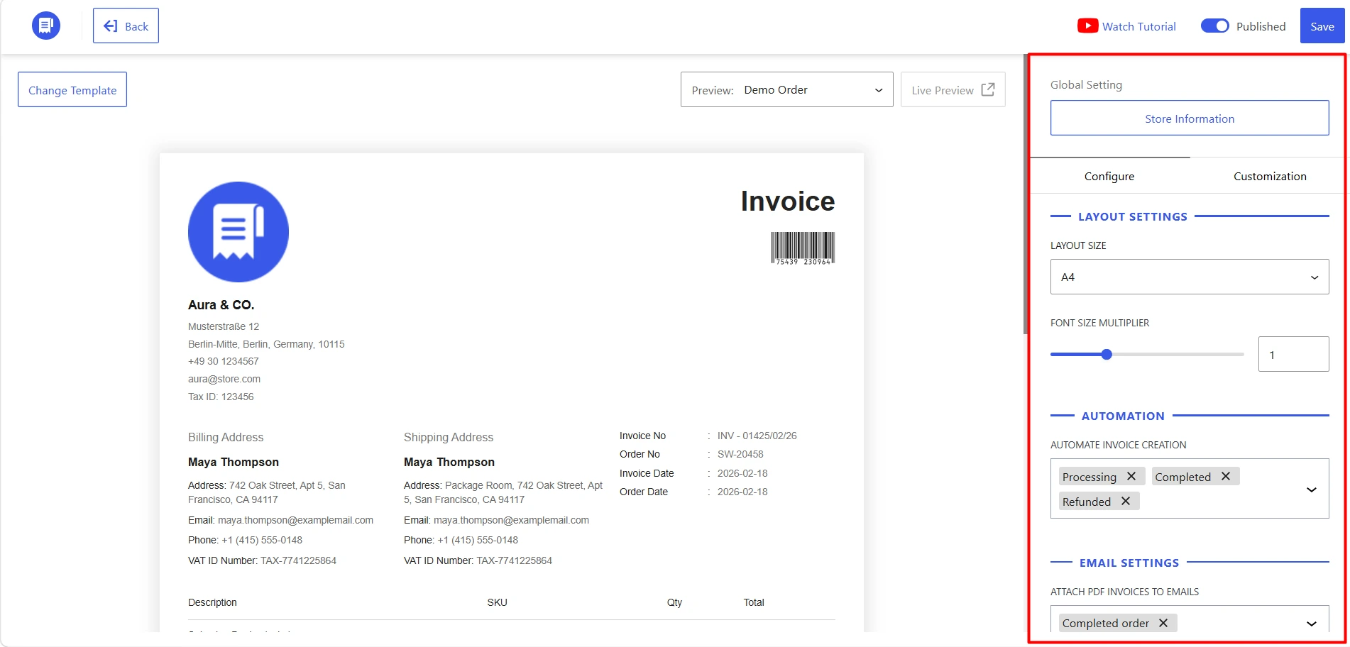
Task: Click the Invoice title heading
Action: click(788, 201)
